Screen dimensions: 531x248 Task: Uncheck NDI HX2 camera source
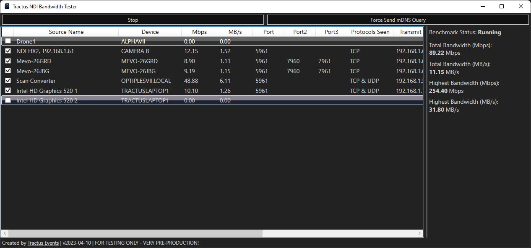click(8, 51)
